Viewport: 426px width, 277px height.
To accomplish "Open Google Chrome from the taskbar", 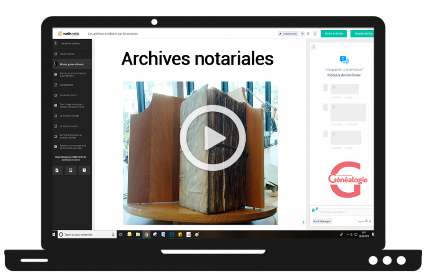I will pos(146,234).
